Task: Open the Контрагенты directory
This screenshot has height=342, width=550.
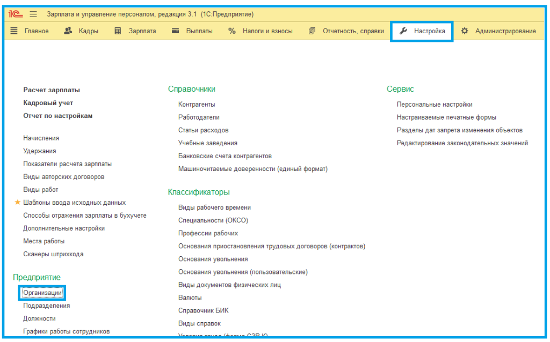Action: (x=197, y=105)
